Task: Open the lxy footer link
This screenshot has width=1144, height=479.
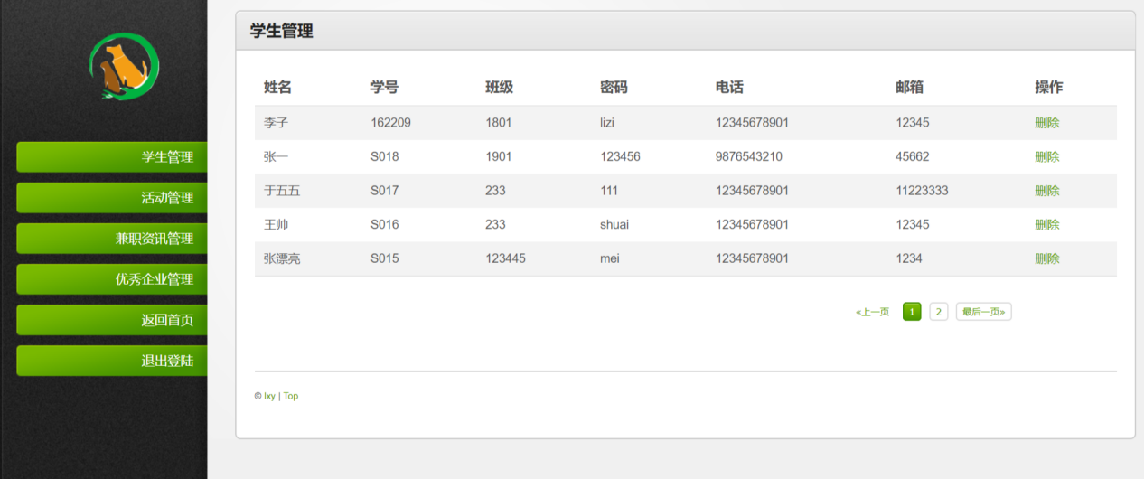Action: (269, 396)
